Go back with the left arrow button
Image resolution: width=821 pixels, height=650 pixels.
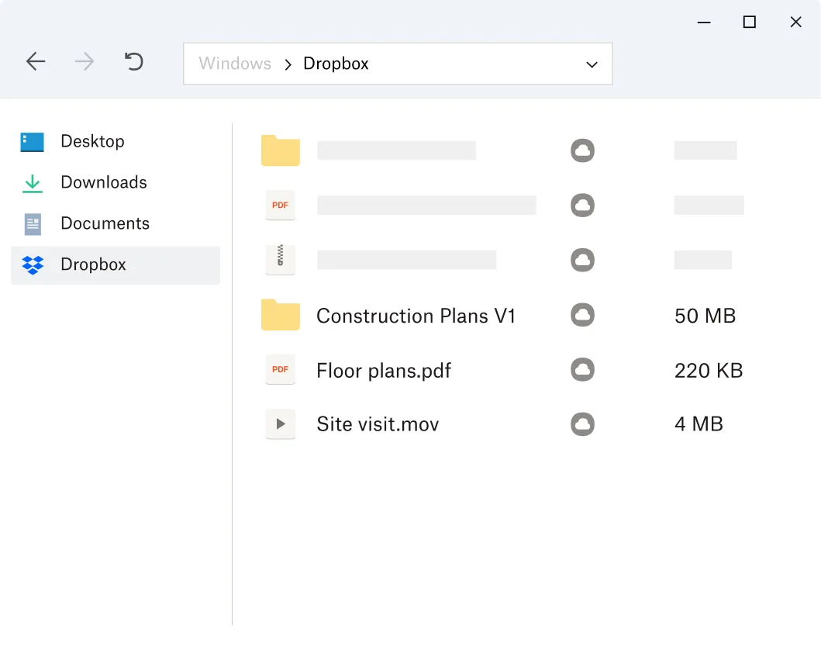[36, 61]
